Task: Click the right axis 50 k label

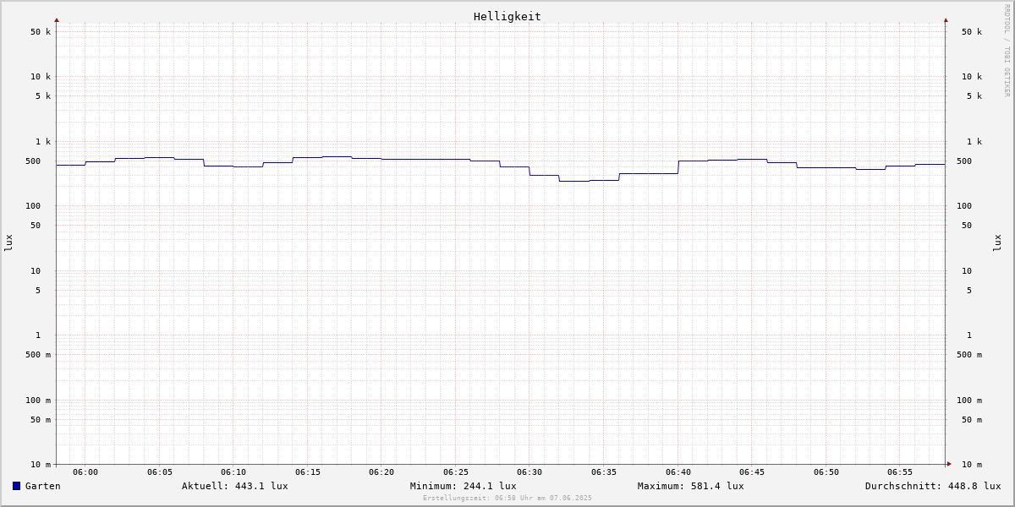Action: pyautogui.click(x=972, y=32)
